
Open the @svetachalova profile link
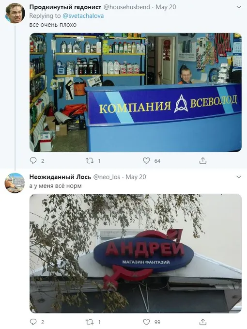click(83, 16)
